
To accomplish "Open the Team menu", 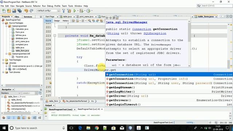I will pos(64,6).
